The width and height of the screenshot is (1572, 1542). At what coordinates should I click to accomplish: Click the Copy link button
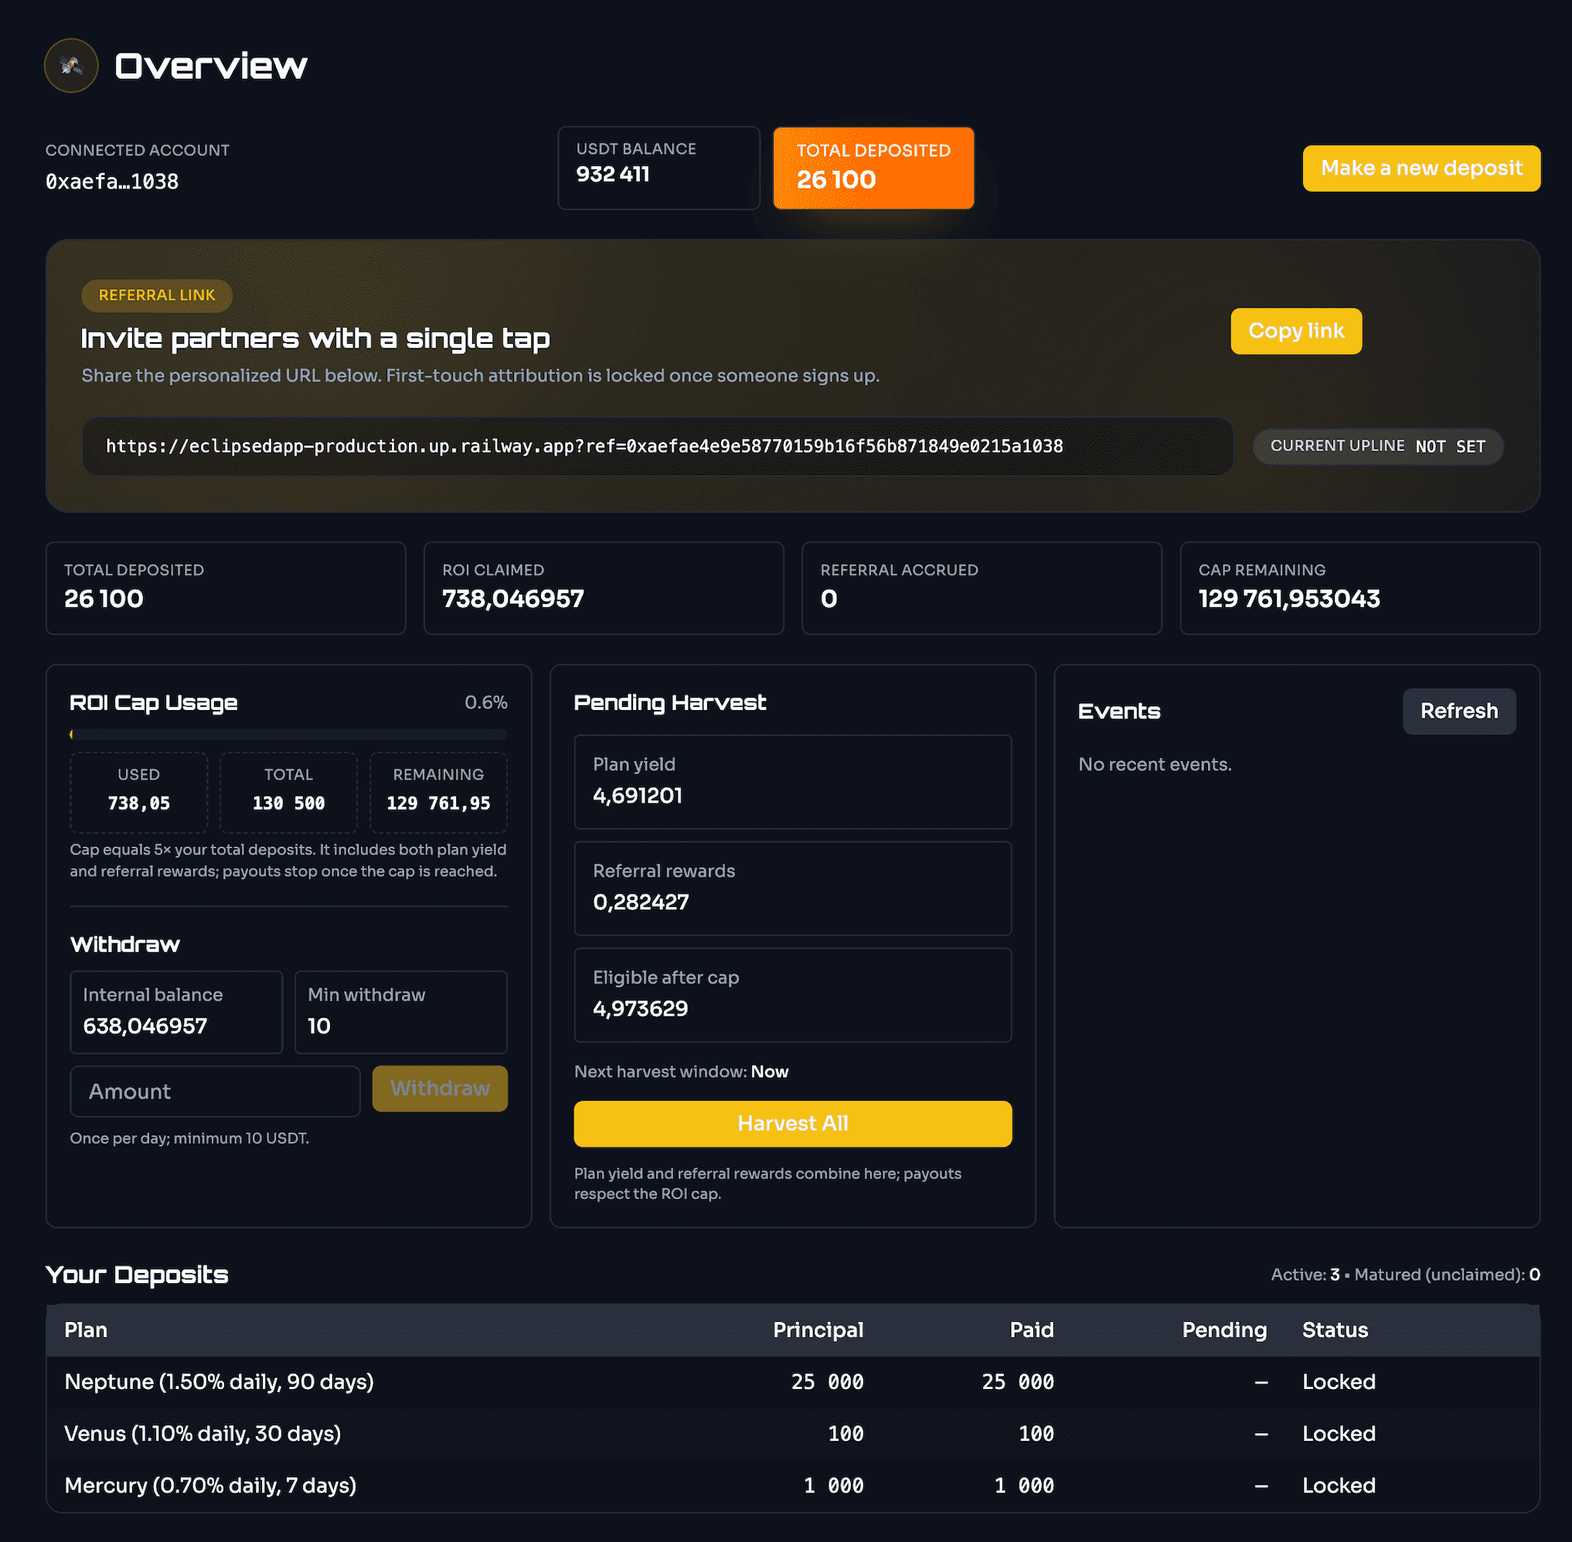[x=1295, y=331]
